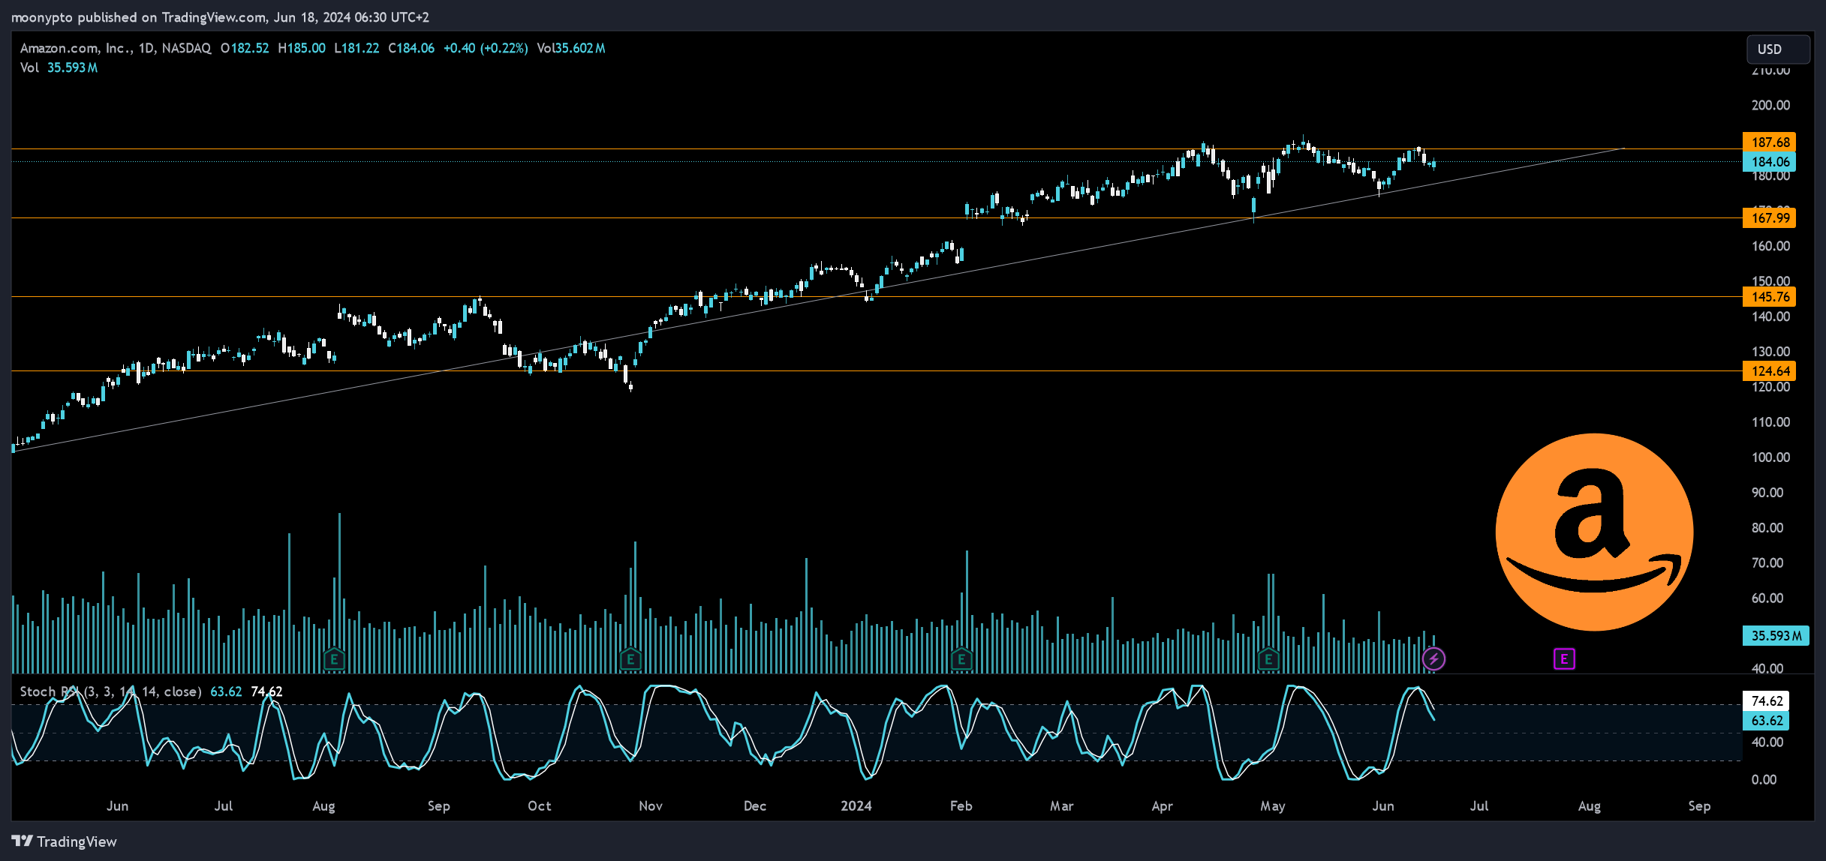The image size is (1826, 861).
Task: Click the Dec label on the time axis
Action: (755, 805)
